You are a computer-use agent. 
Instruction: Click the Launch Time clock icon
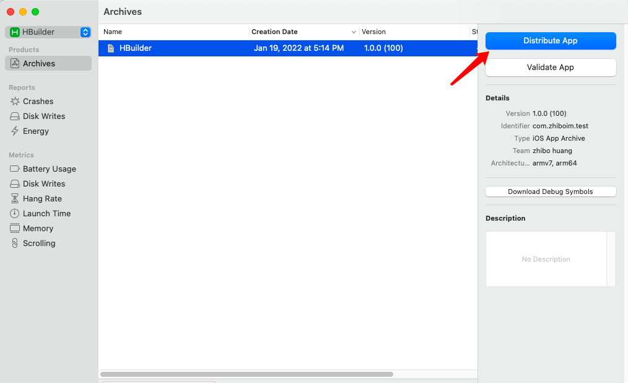(x=15, y=213)
